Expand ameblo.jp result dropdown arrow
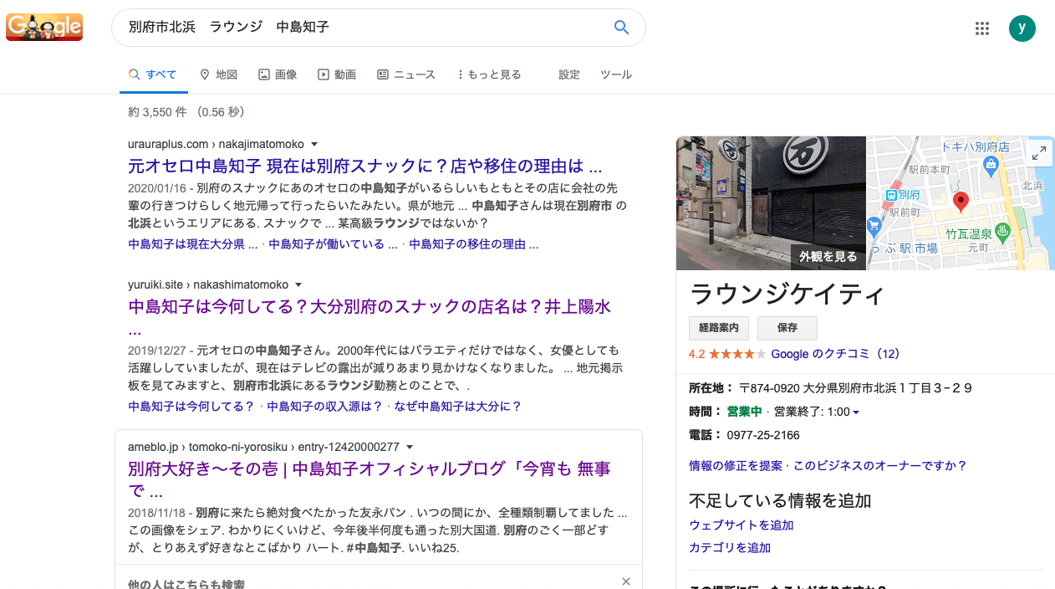The image size is (1055, 589). click(410, 448)
